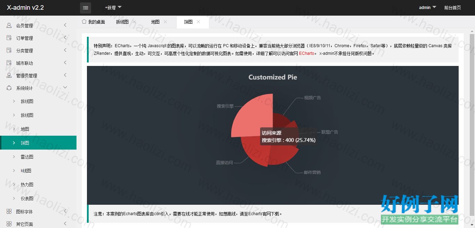475x228 pixels.
Task: Click the home icon on 我的桌面 tab
Action: 84,22
